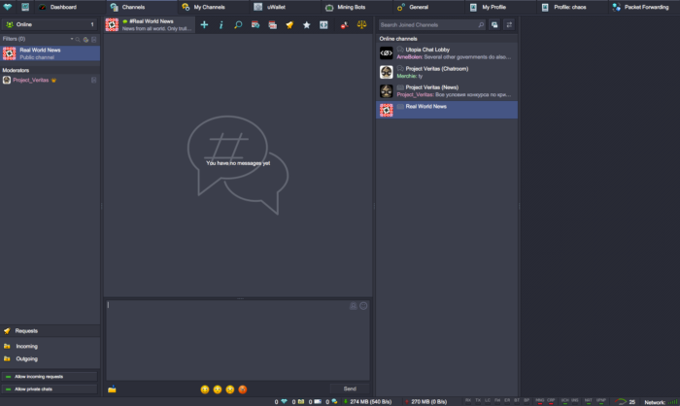Expand the Outgoing requests folder
This screenshot has height=406, width=680.
[27, 357]
